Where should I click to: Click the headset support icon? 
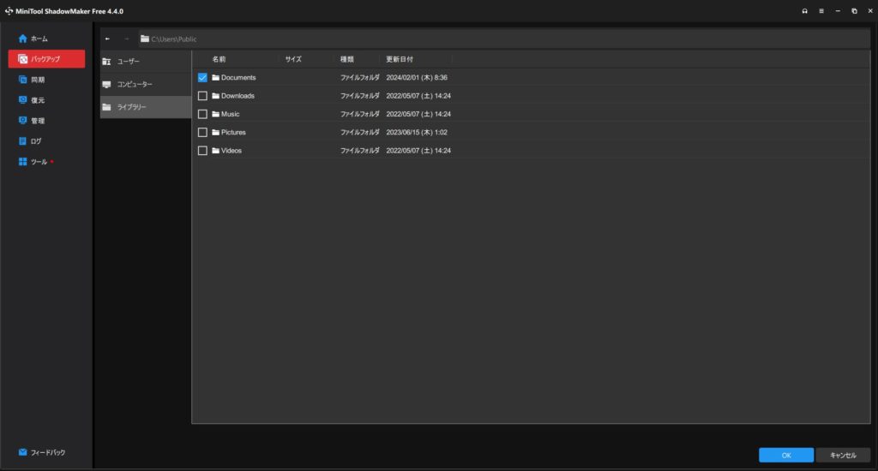(x=804, y=11)
